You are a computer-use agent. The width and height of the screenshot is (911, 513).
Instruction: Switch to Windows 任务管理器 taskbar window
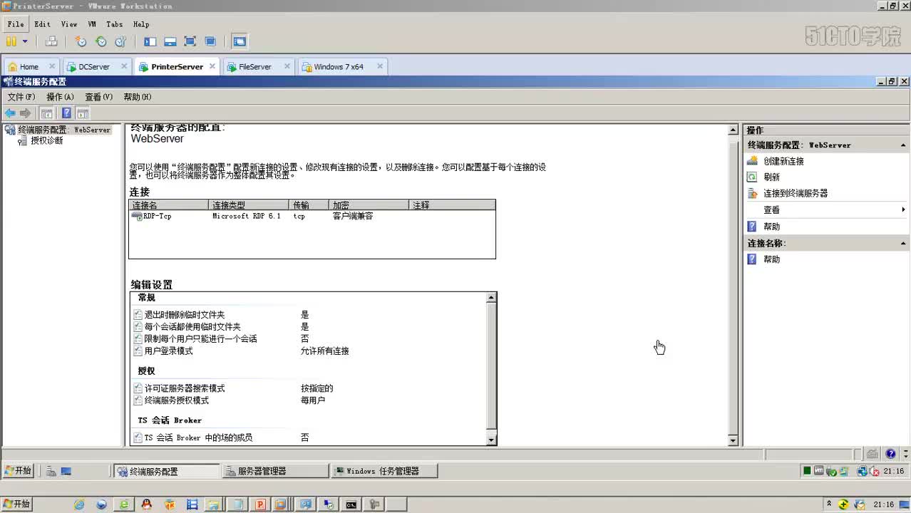[384, 471]
